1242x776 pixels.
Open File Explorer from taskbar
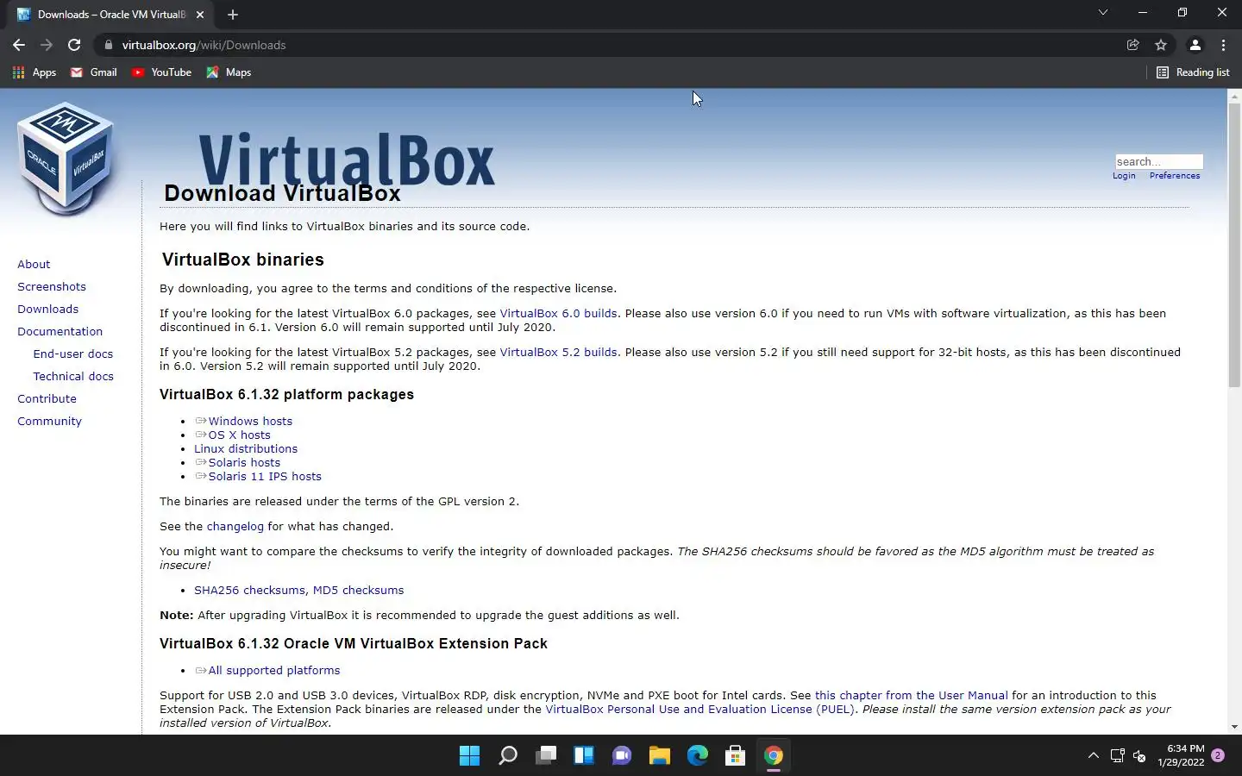[660, 756]
